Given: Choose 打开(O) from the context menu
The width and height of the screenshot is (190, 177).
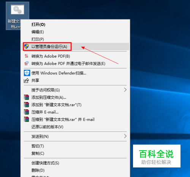Looking at the screenshot, I should point(75,24).
